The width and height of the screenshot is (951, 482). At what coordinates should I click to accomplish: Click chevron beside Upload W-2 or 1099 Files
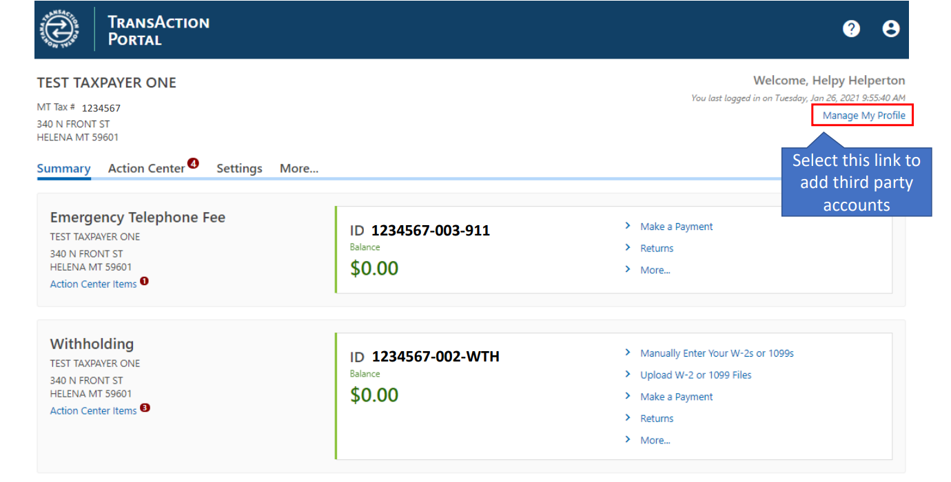628,375
